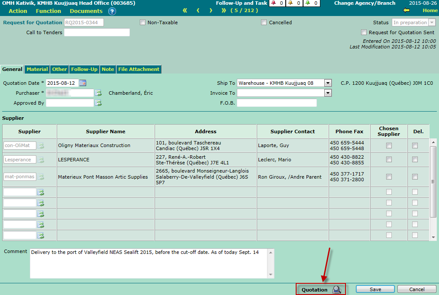
Task: Open supplier lookup for mat-ponmas row
Action: tap(41, 177)
